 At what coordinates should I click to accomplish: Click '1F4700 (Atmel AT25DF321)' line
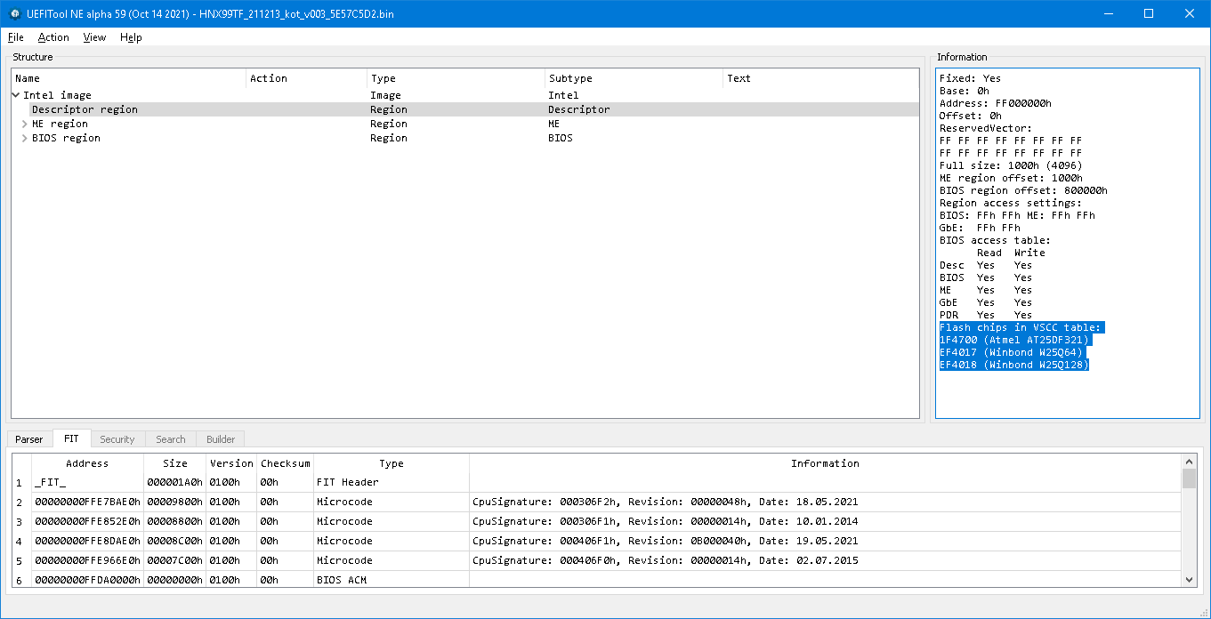(x=1014, y=340)
